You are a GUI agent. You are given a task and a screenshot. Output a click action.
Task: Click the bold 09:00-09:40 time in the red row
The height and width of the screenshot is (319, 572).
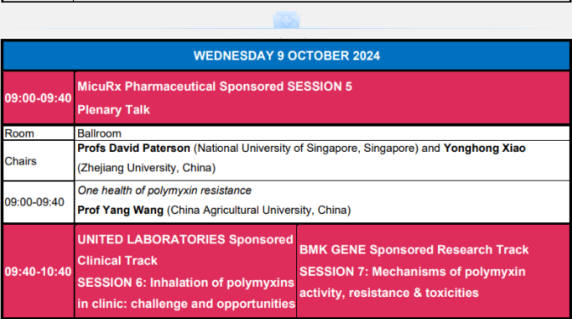pos(38,98)
